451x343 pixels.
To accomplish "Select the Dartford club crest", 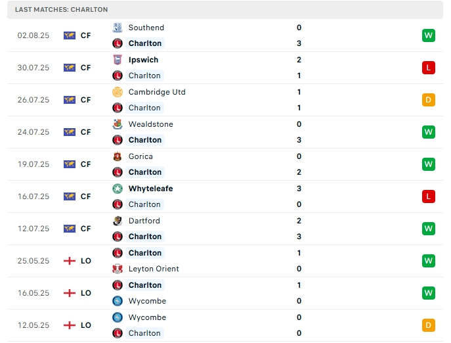I will (118, 221).
